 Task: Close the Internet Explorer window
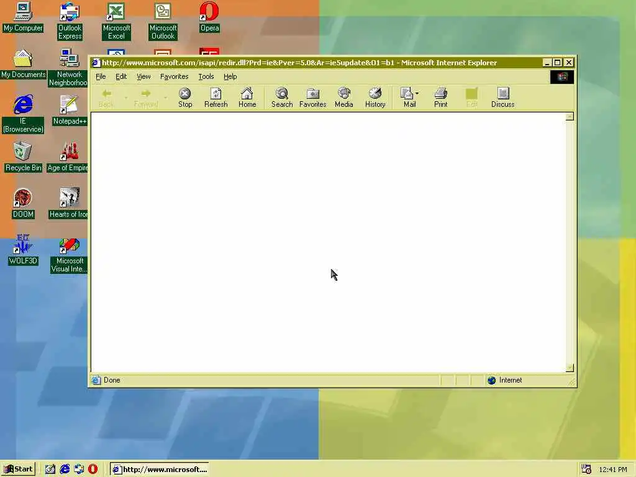point(569,63)
